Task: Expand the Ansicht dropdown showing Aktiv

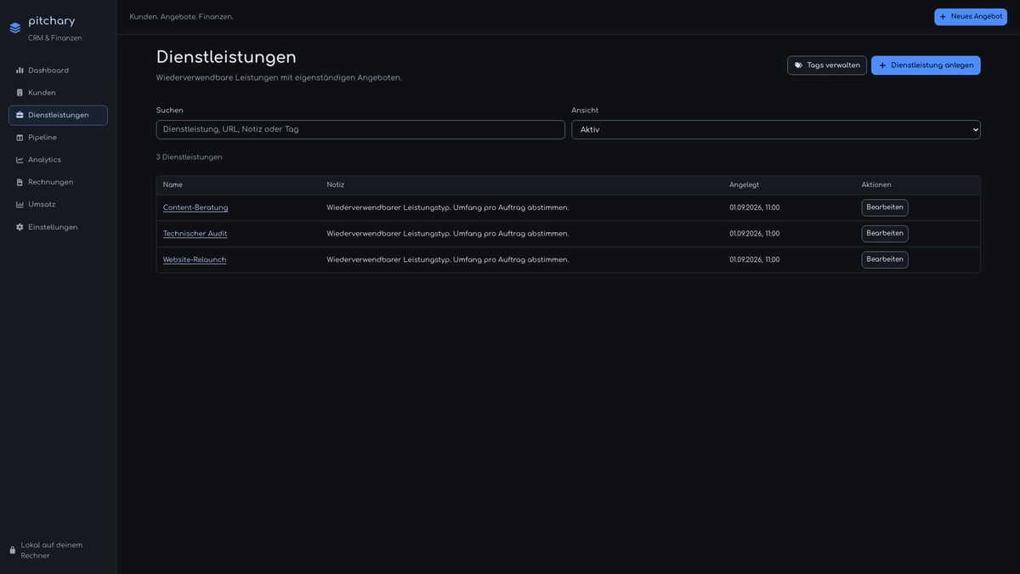Action: coord(776,129)
